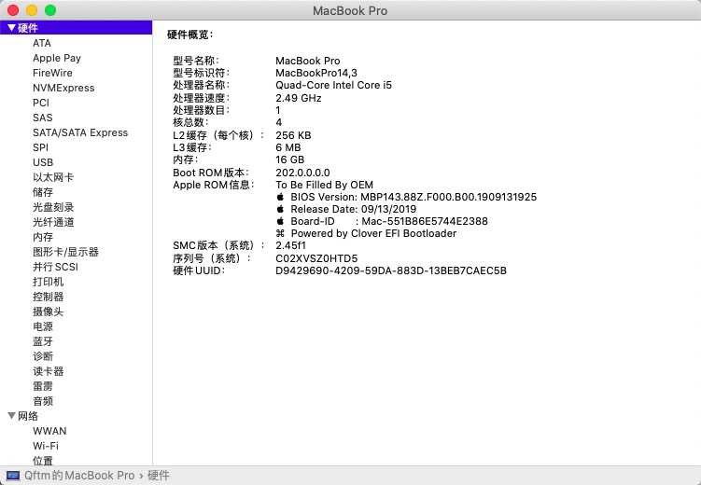Minimize window with the yellow button
Viewport: 701px width, 485px height.
(x=32, y=10)
